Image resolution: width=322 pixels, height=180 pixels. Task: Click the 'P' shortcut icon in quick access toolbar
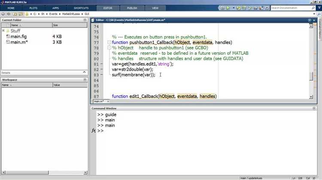[x=267, y=8]
